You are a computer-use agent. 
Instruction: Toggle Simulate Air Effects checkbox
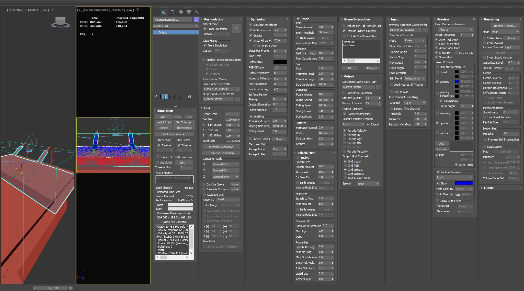click(251, 25)
